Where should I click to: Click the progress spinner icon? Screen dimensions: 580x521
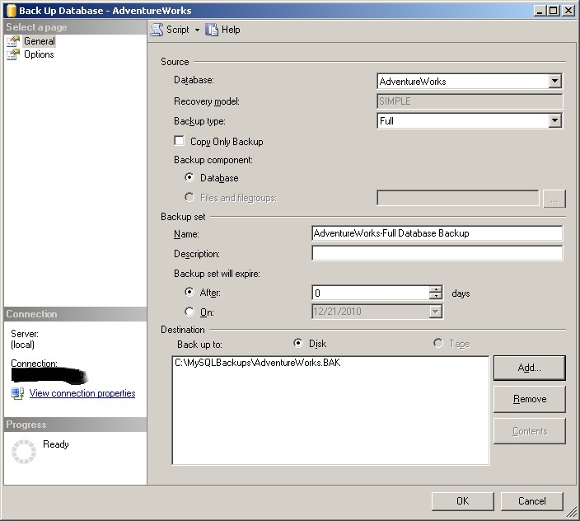(x=24, y=452)
